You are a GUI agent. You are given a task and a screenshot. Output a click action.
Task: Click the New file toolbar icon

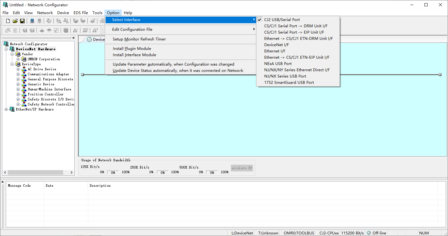[x=8, y=21]
